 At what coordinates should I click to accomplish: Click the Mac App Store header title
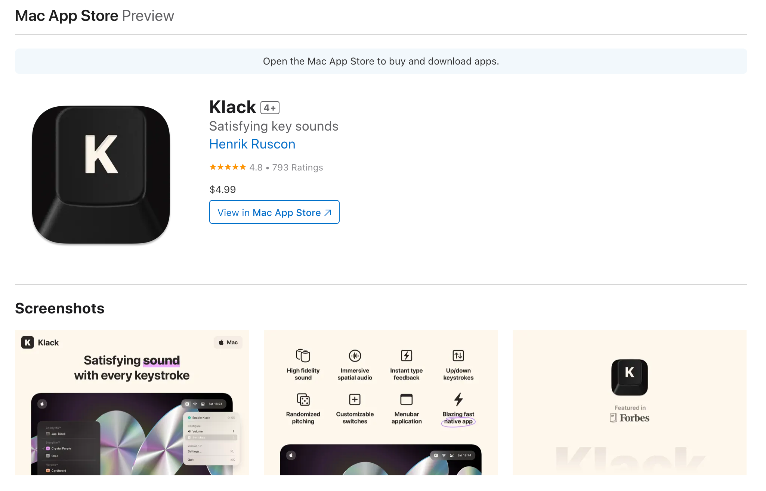point(67,16)
